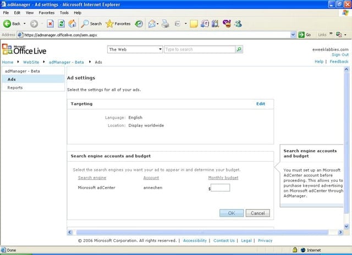Click the vertical scrollbar up arrow

pos(346,69)
